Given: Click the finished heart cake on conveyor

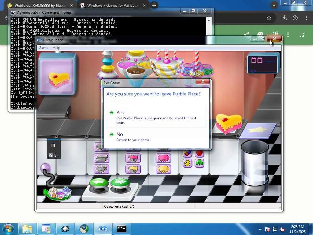Looking at the screenshot, I should [x=229, y=124].
